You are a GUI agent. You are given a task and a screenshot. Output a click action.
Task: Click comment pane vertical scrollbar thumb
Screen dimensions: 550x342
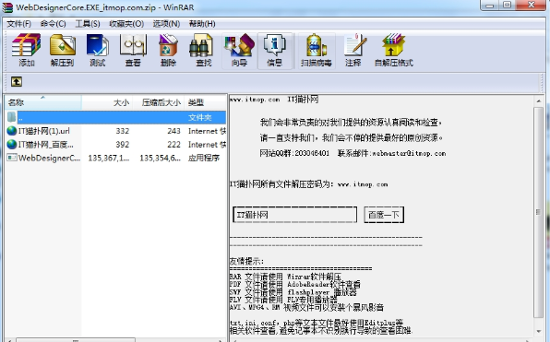tap(538, 212)
